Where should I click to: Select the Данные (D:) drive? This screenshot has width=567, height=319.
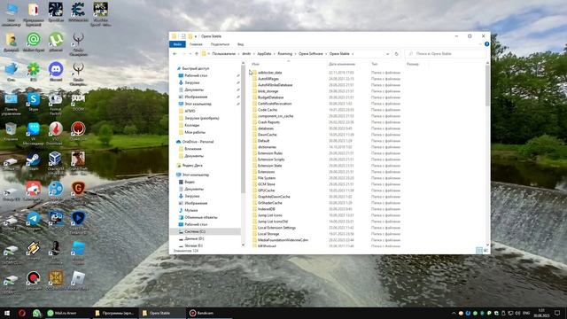click(x=194, y=238)
